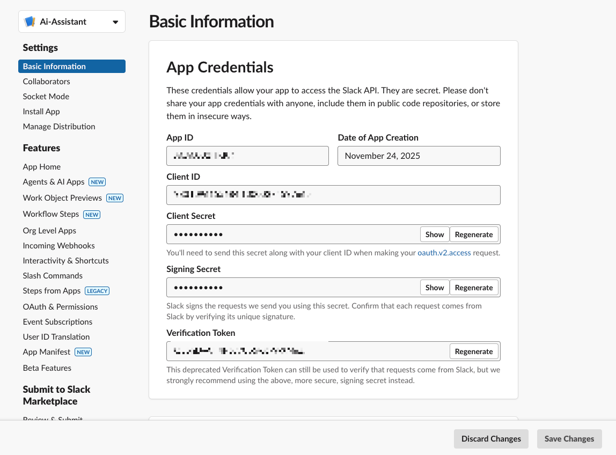Click the App ID field
Screen dimensions: 616x455
click(x=247, y=156)
